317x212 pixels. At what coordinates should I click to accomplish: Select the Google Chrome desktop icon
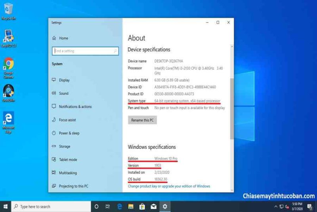(8, 68)
